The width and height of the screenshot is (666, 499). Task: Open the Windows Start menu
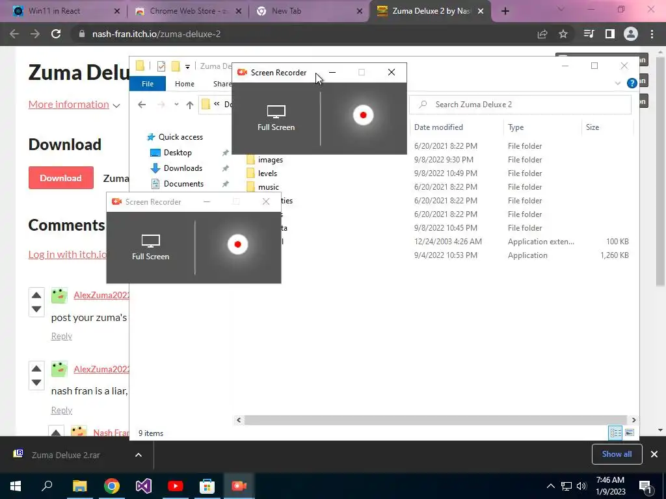click(x=16, y=486)
